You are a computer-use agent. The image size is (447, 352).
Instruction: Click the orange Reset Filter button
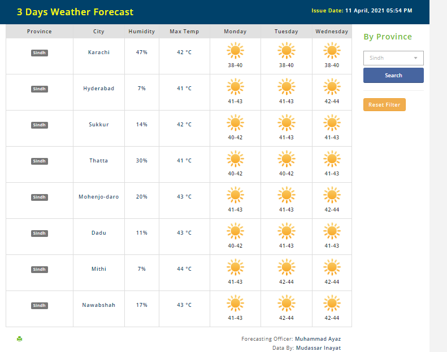384,105
